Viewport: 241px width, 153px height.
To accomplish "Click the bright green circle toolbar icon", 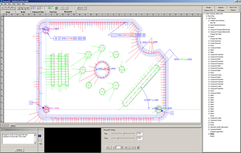I will [49, 8].
